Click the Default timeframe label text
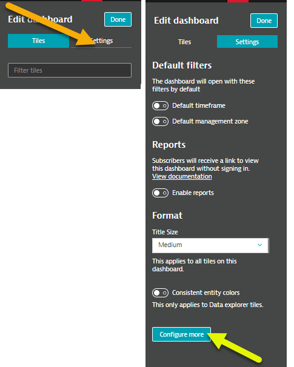294x367 pixels. 199,105
